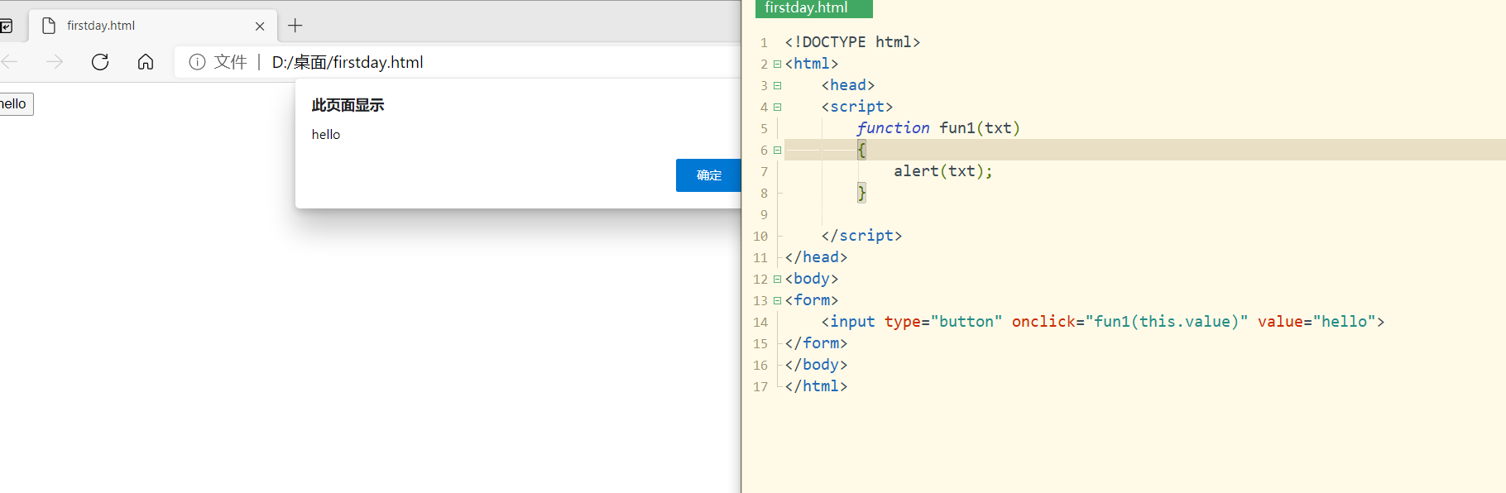
Task: Click the 'function' keyword on line 5
Action: 893,128
